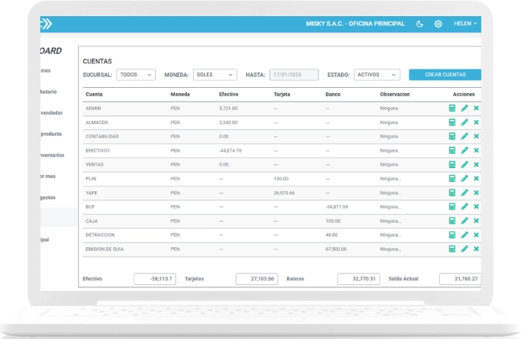Edit the ALMACEN account
521x339 pixels.
[x=464, y=123]
